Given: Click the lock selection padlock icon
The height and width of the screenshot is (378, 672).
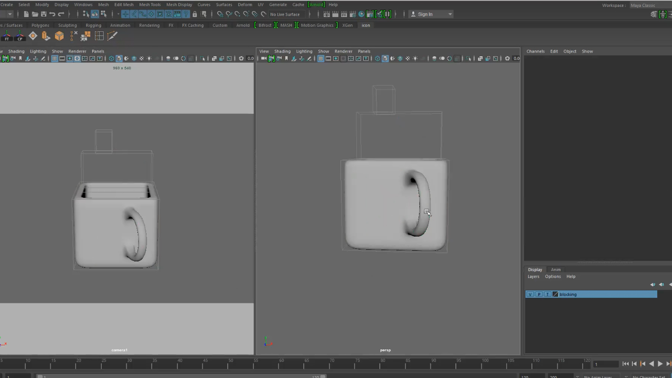Looking at the screenshot, I should pos(195,14).
